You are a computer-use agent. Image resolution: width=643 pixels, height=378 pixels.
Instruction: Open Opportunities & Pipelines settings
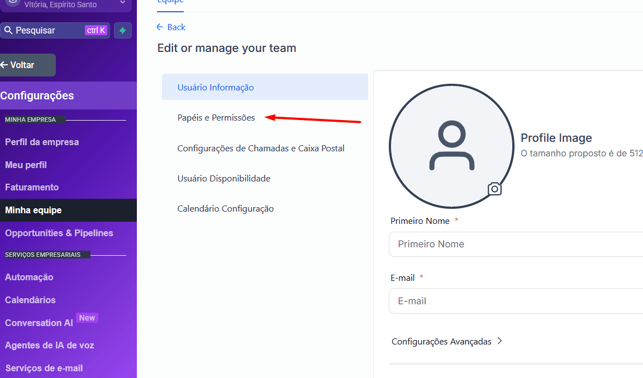59,233
